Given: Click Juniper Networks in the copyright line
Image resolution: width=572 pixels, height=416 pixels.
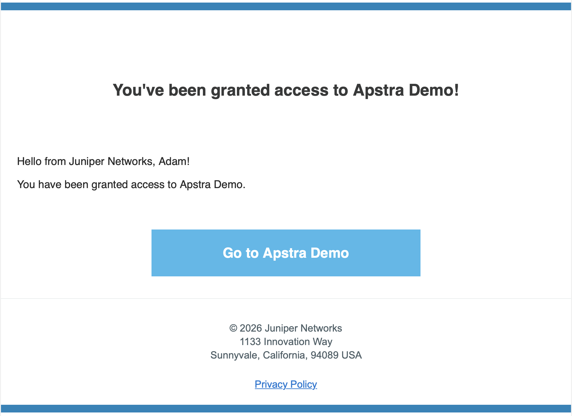Looking at the screenshot, I should 303,328.
